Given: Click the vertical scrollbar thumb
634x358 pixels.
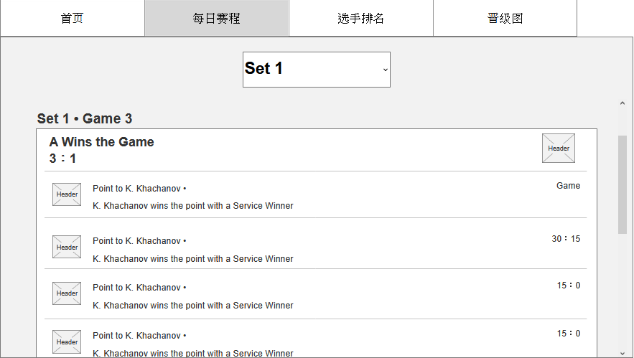Looking at the screenshot, I should click(x=623, y=183).
